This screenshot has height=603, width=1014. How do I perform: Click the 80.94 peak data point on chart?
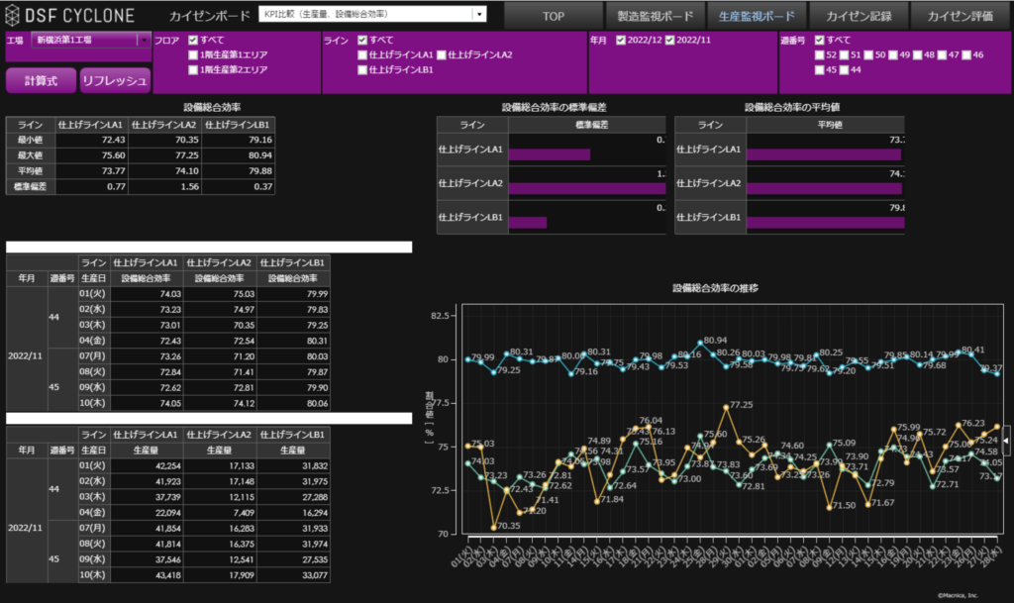tap(701, 344)
